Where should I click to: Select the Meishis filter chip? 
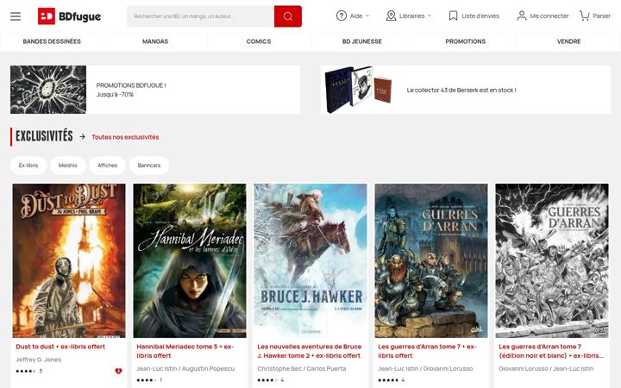coord(68,166)
